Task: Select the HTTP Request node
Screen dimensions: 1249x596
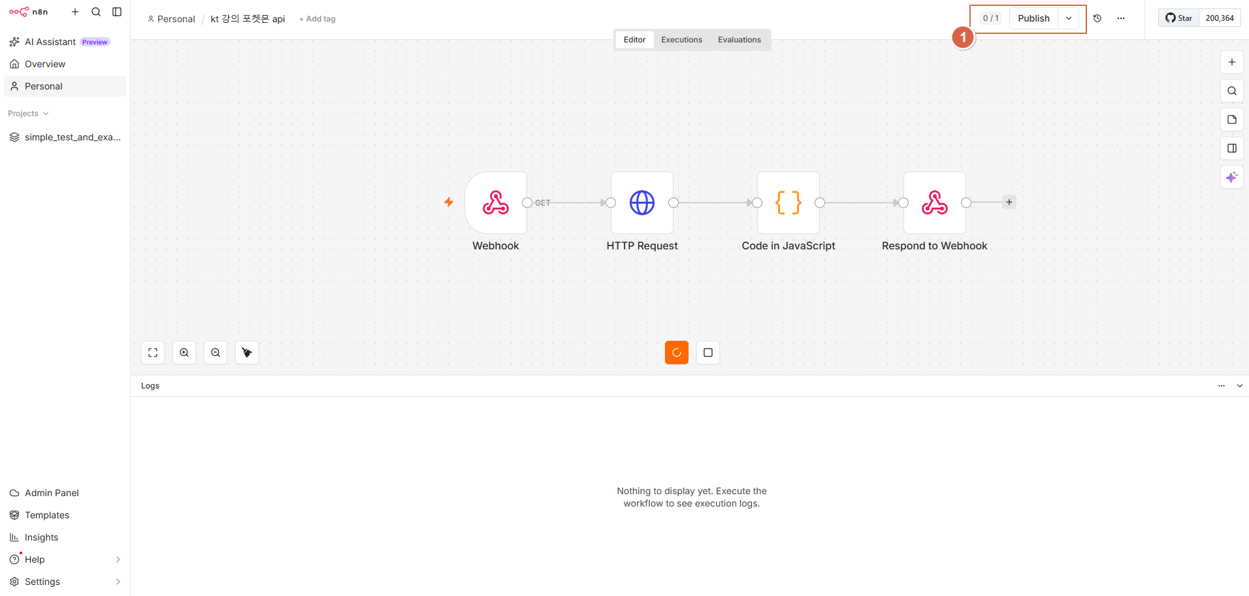Action: [x=642, y=202]
